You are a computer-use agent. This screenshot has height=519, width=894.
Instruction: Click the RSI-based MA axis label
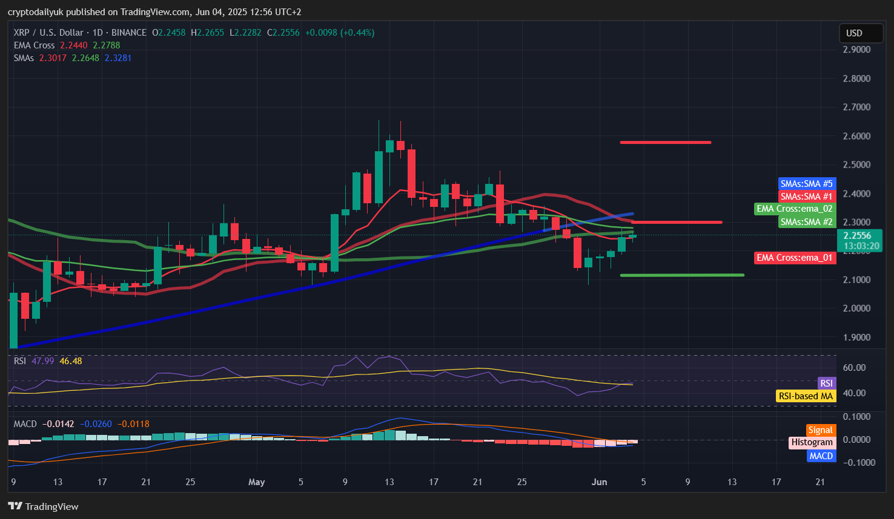click(806, 396)
